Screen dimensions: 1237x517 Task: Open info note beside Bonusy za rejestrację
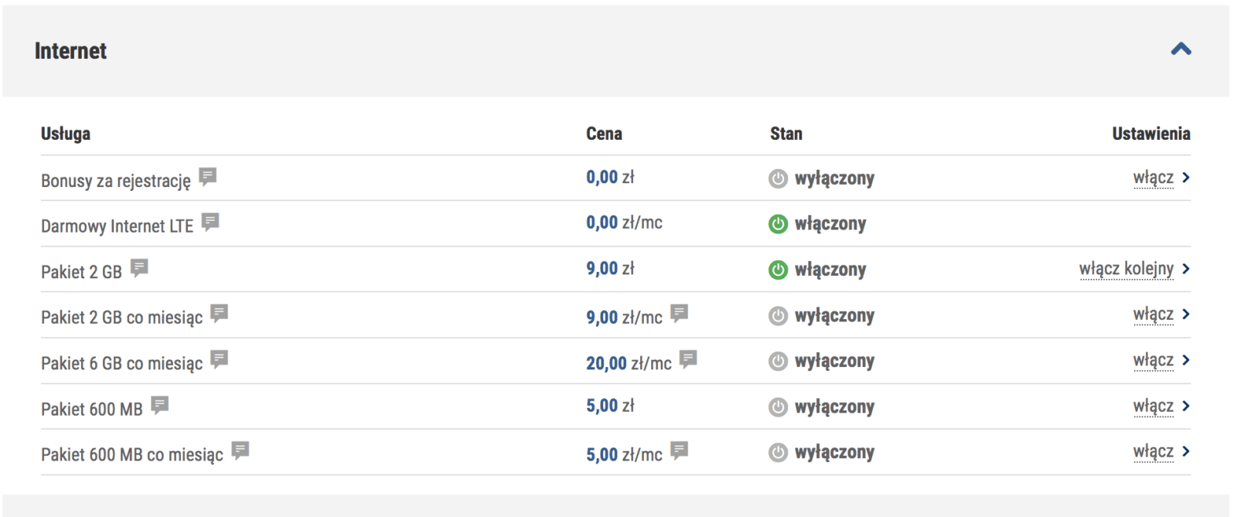[x=207, y=176]
